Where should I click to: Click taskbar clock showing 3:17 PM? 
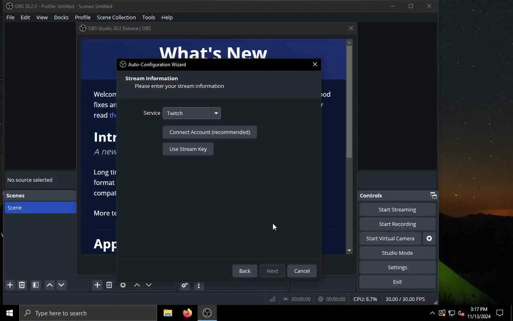pos(479,313)
